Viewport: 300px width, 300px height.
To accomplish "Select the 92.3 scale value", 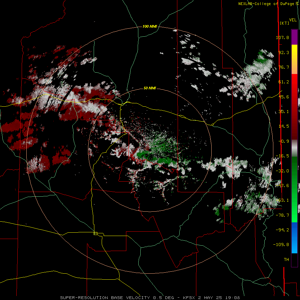I will point(284,52).
